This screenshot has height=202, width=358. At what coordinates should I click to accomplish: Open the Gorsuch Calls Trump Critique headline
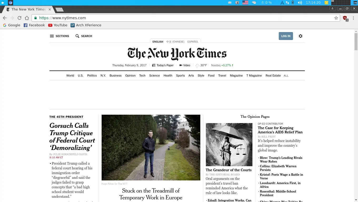click(x=72, y=137)
